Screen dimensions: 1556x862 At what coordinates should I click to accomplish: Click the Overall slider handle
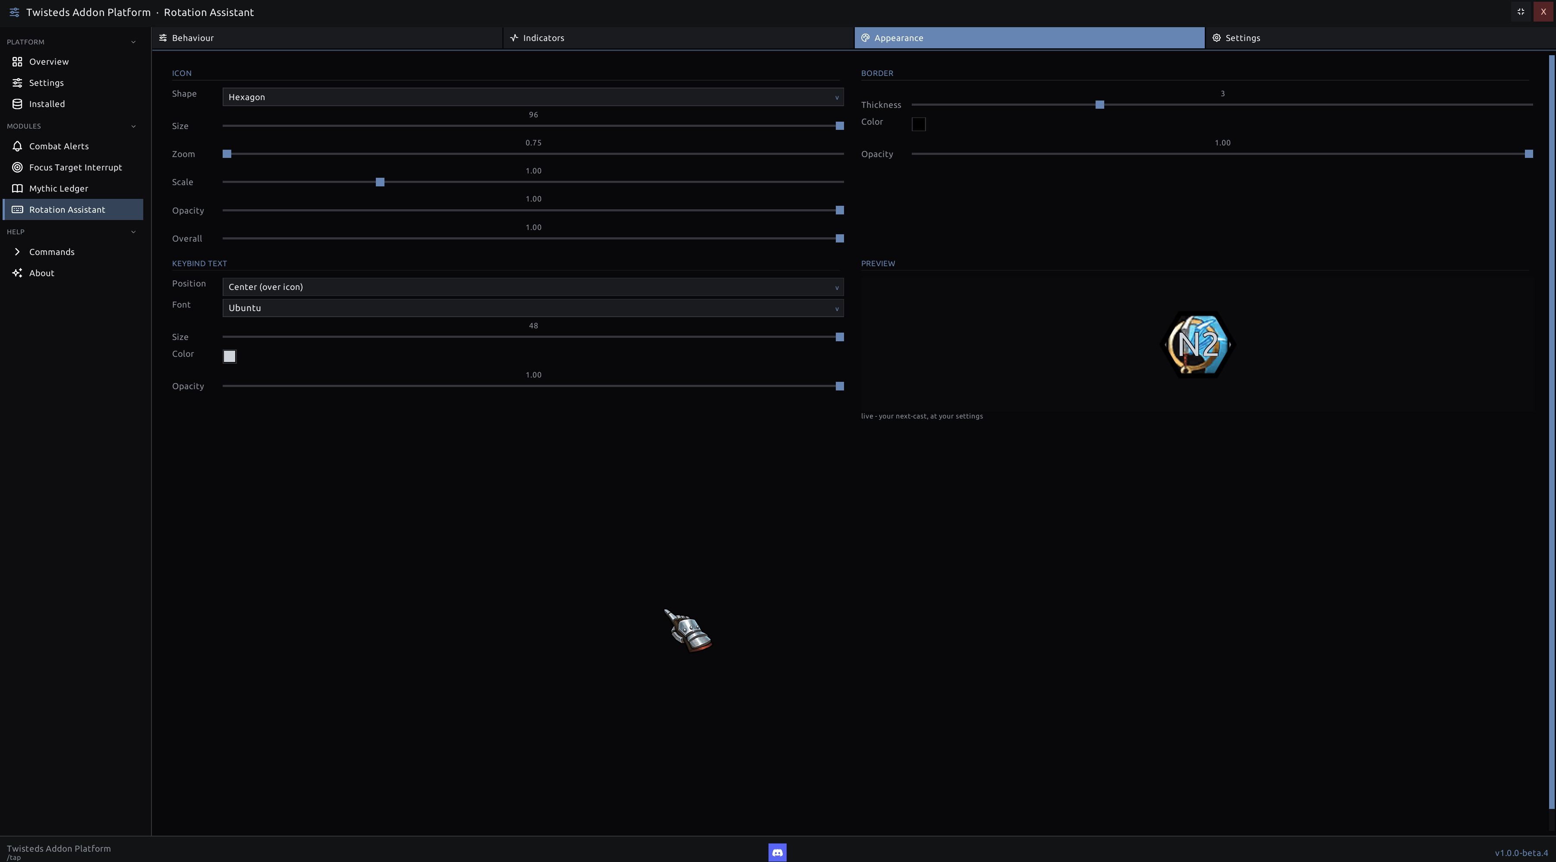pos(840,239)
